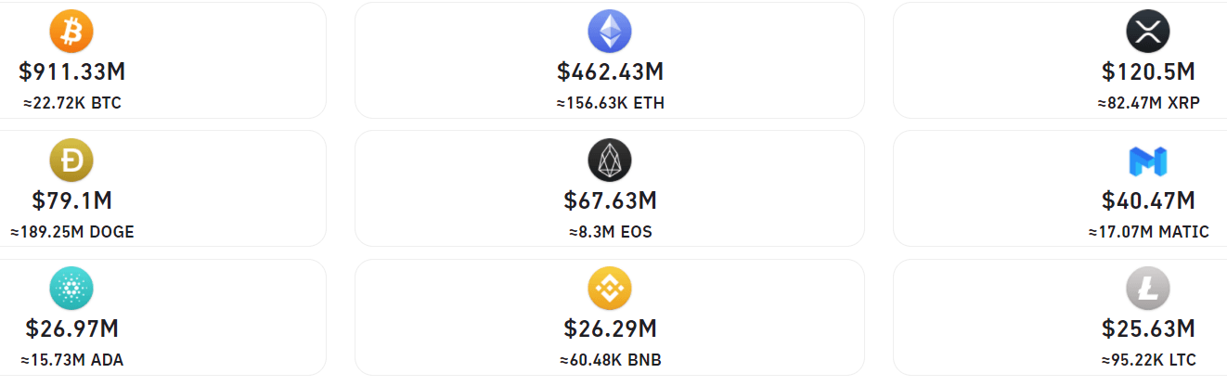
Task: Click the yellow BNB coin icon
Action: (x=610, y=289)
